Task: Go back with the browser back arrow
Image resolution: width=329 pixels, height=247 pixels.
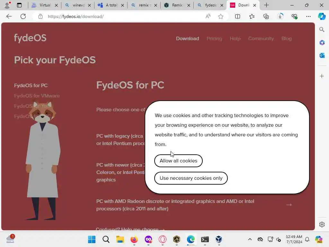Action: click(x=9, y=16)
